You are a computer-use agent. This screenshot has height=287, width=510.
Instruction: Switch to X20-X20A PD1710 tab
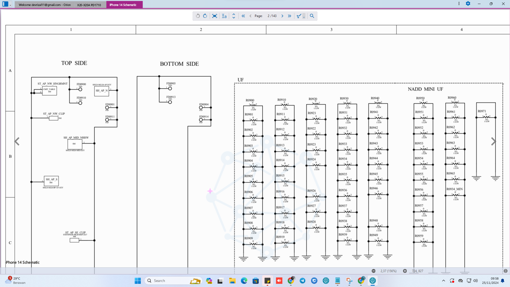(x=89, y=5)
